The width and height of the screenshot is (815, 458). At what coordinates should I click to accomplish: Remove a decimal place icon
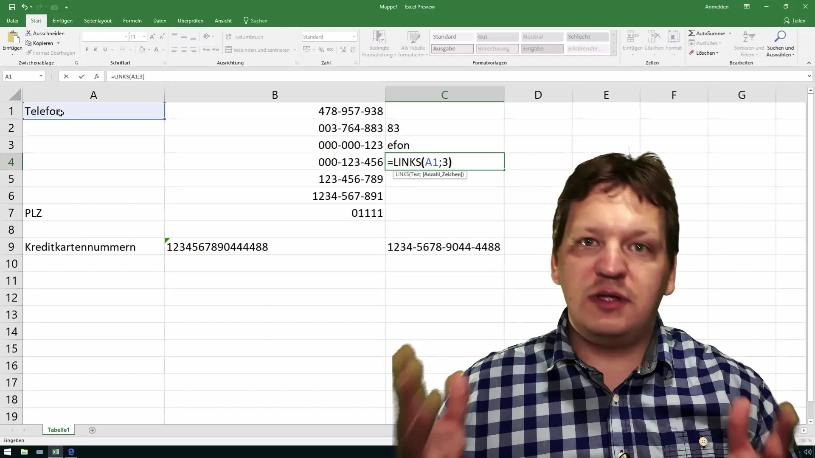click(353, 50)
